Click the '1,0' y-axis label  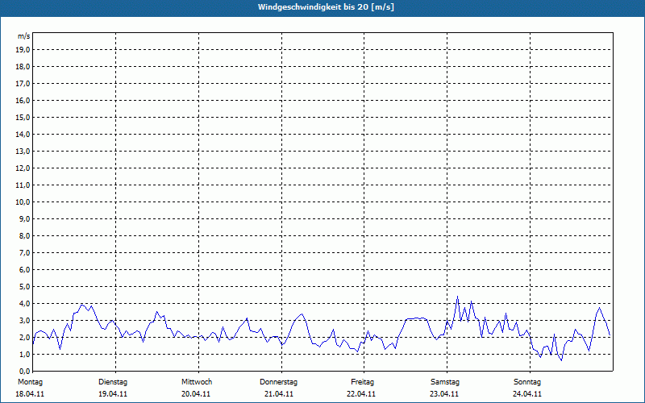point(25,355)
